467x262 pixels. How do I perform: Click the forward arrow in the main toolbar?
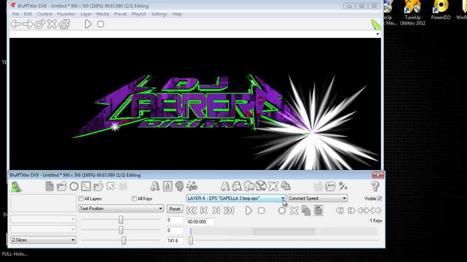click(28, 24)
